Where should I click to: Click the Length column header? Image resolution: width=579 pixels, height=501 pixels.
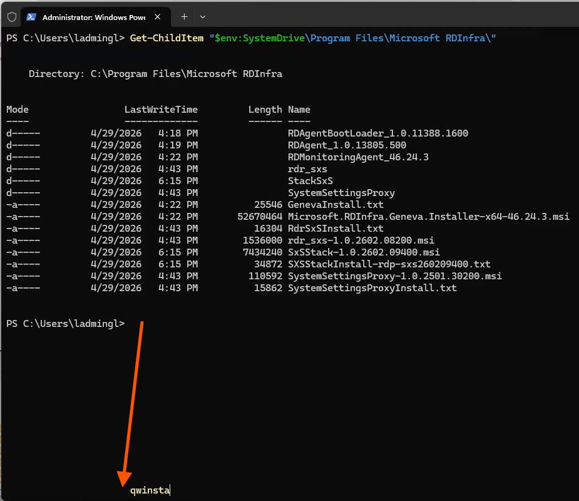[x=265, y=110]
